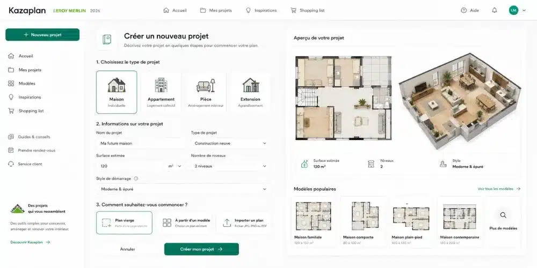Click the home icon beside sidebar Accueil
The height and width of the screenshot is (268, 537).
[x=11, y=56]
